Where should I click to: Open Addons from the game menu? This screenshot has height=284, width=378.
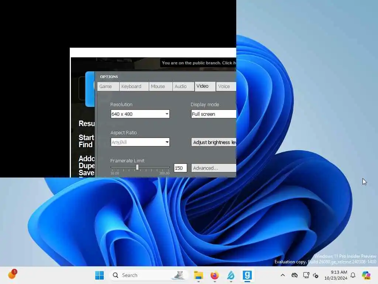click(x=86, y=158)
